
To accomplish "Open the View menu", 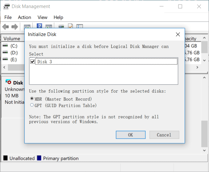I will click(43, 17).
